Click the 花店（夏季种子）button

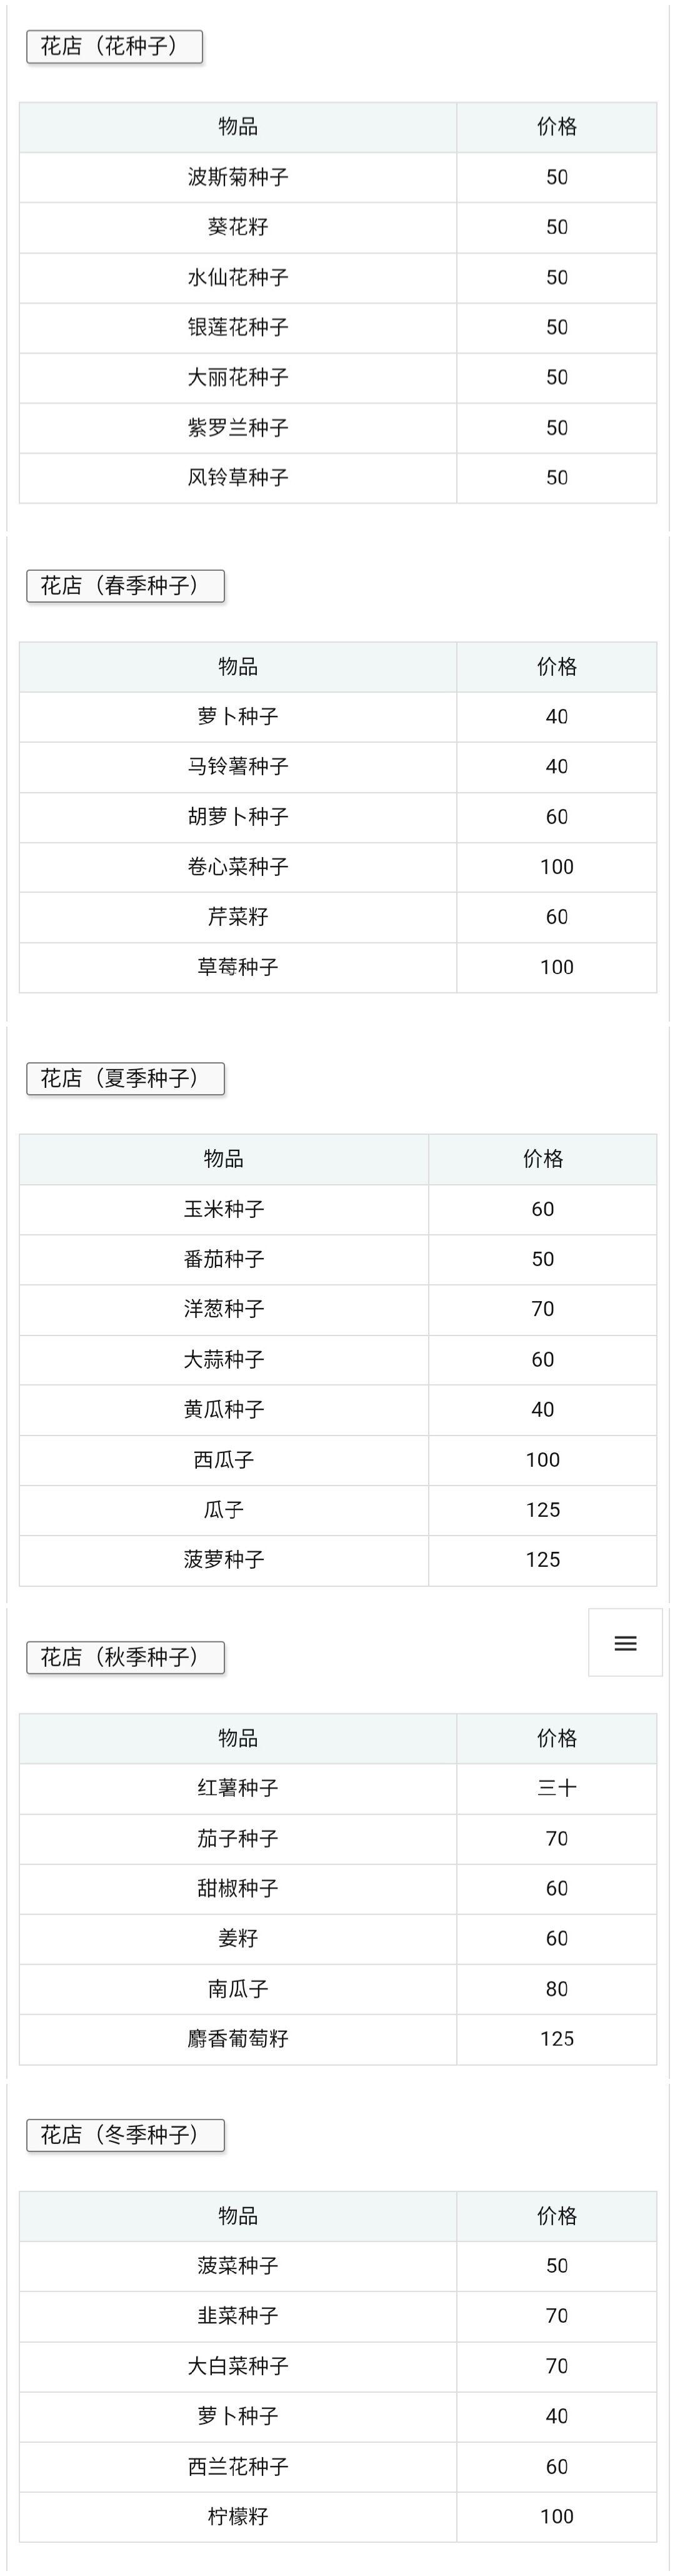pos(125,1078)
